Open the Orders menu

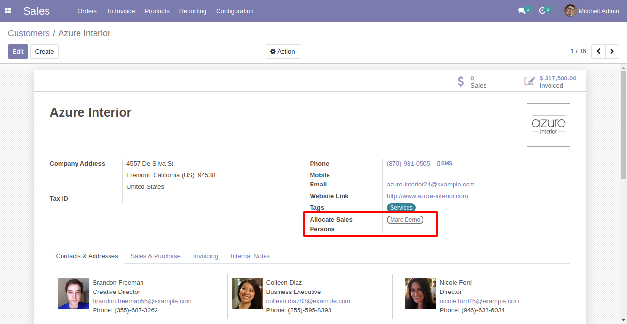[87, 11]
